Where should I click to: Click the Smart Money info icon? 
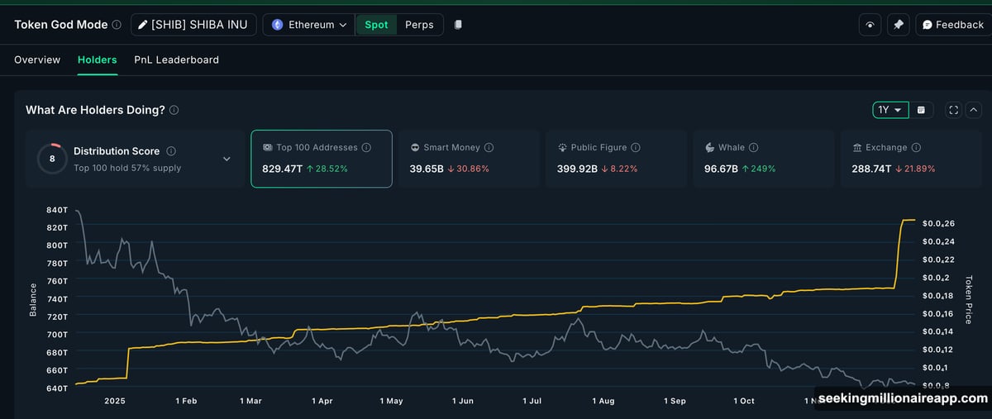489,147
